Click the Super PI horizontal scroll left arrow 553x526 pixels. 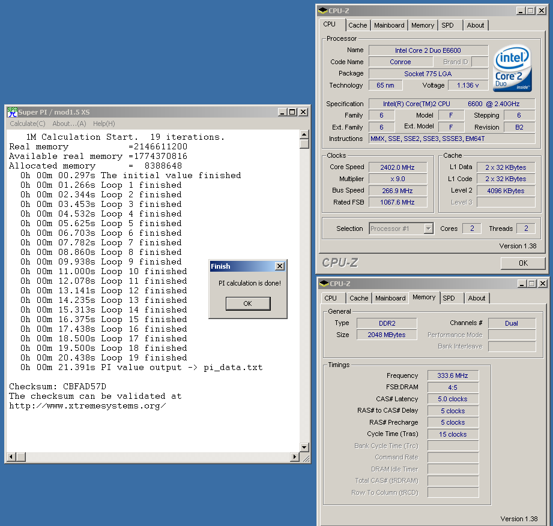[x=11, y=457]
